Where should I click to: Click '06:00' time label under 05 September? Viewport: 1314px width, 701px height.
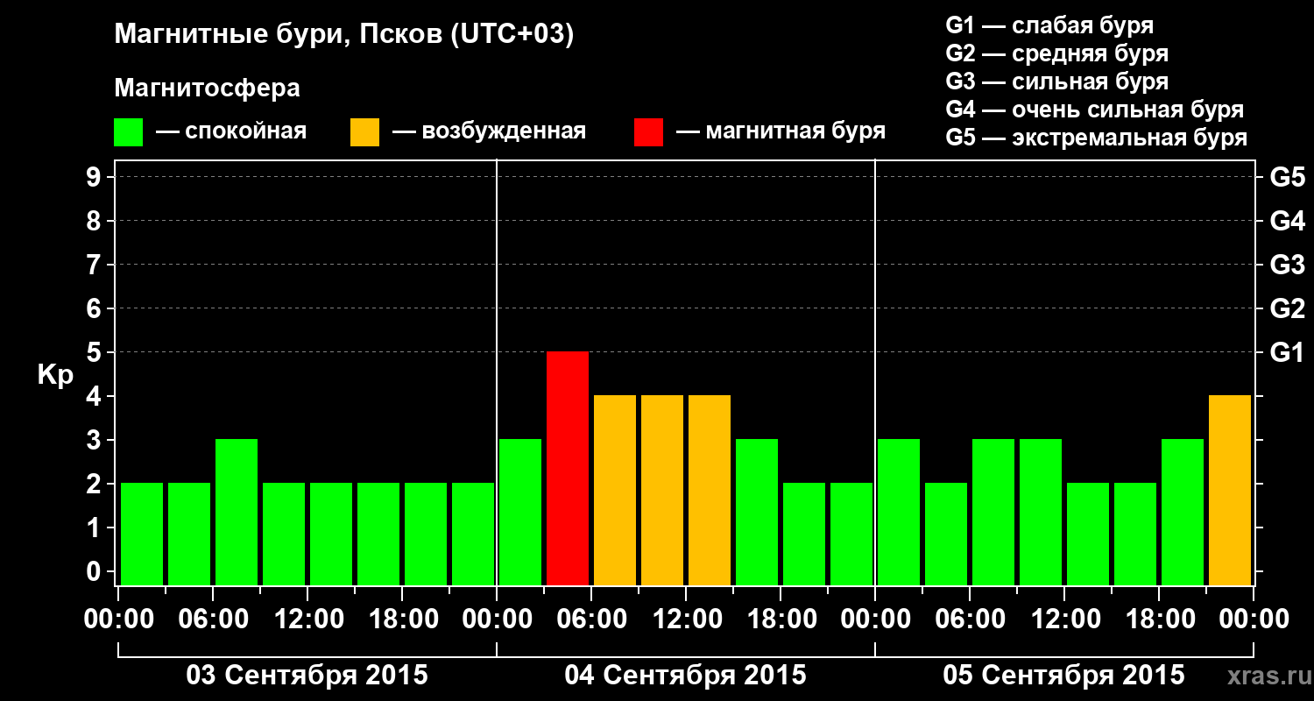[970, 620]
